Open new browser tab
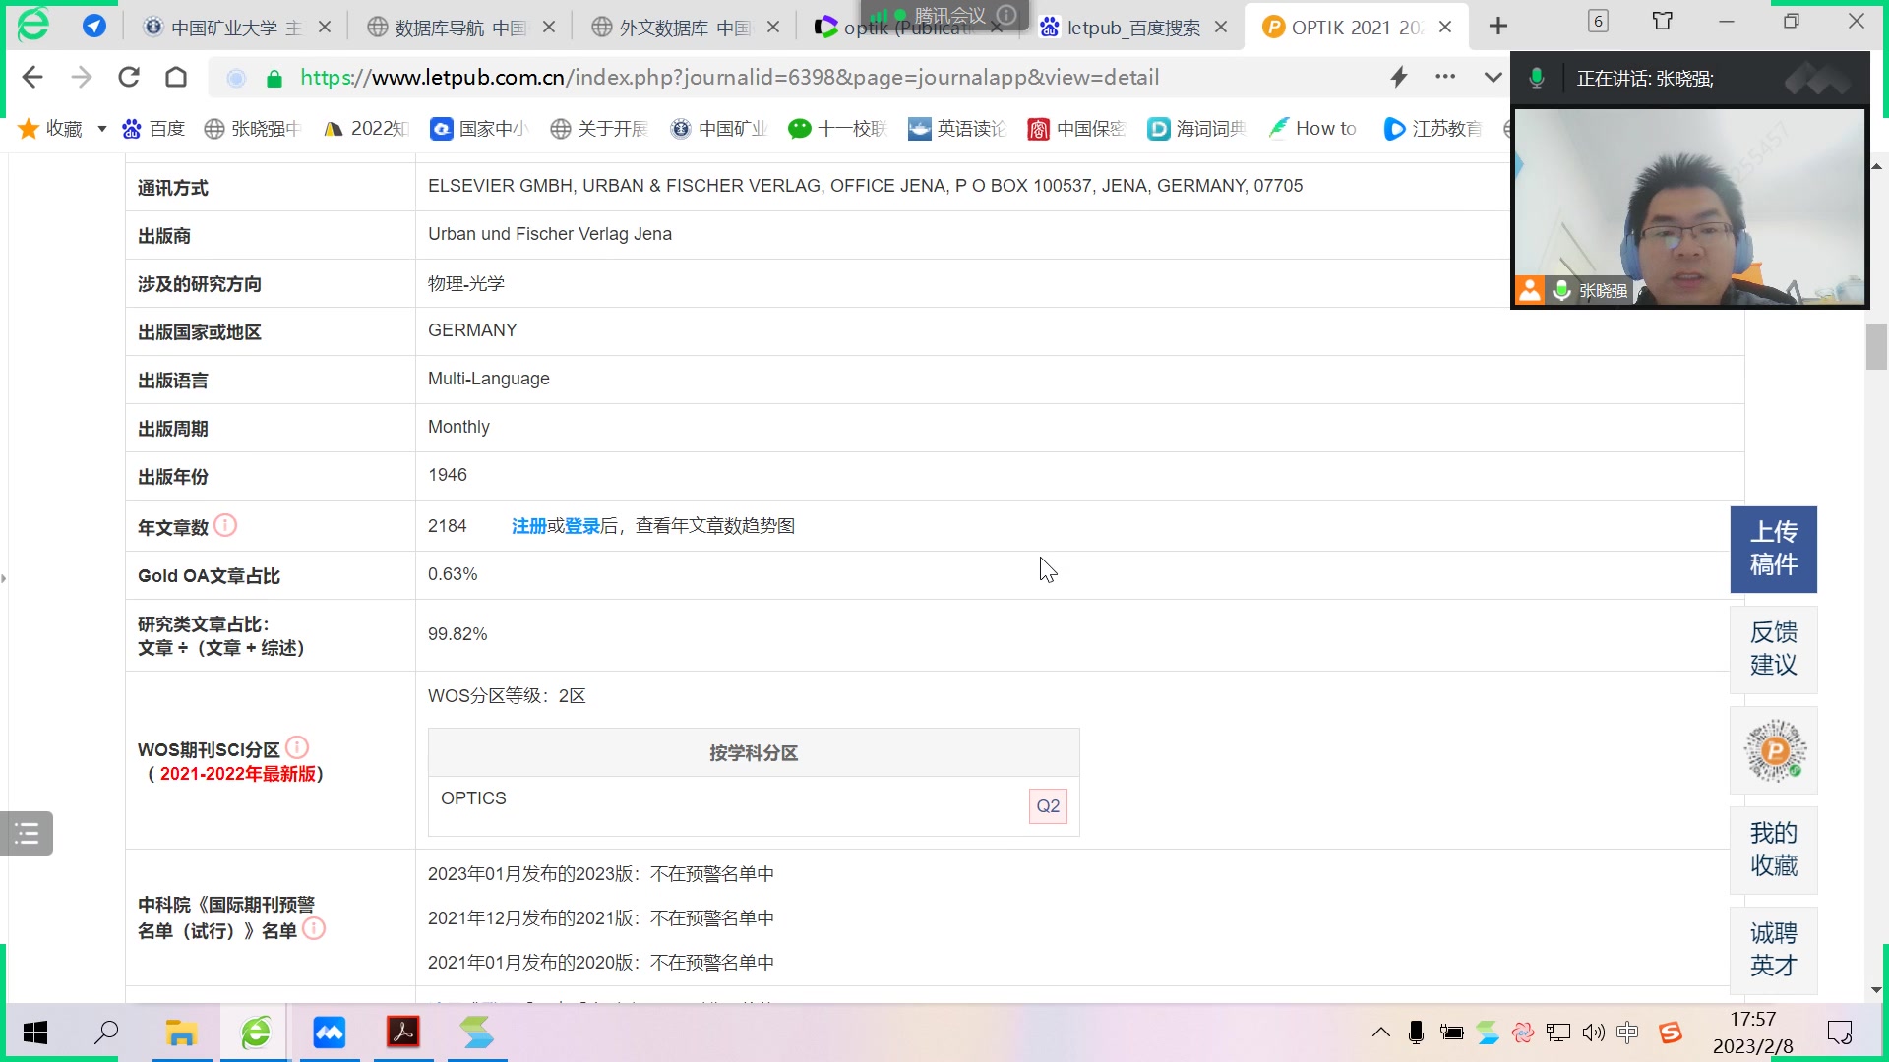 click(x=1498, y=27)
